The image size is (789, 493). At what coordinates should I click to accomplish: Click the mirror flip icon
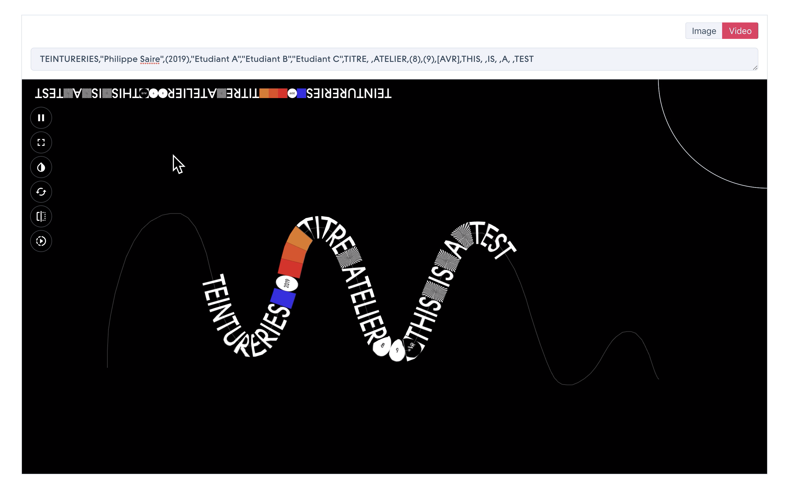tap(41, 216)
